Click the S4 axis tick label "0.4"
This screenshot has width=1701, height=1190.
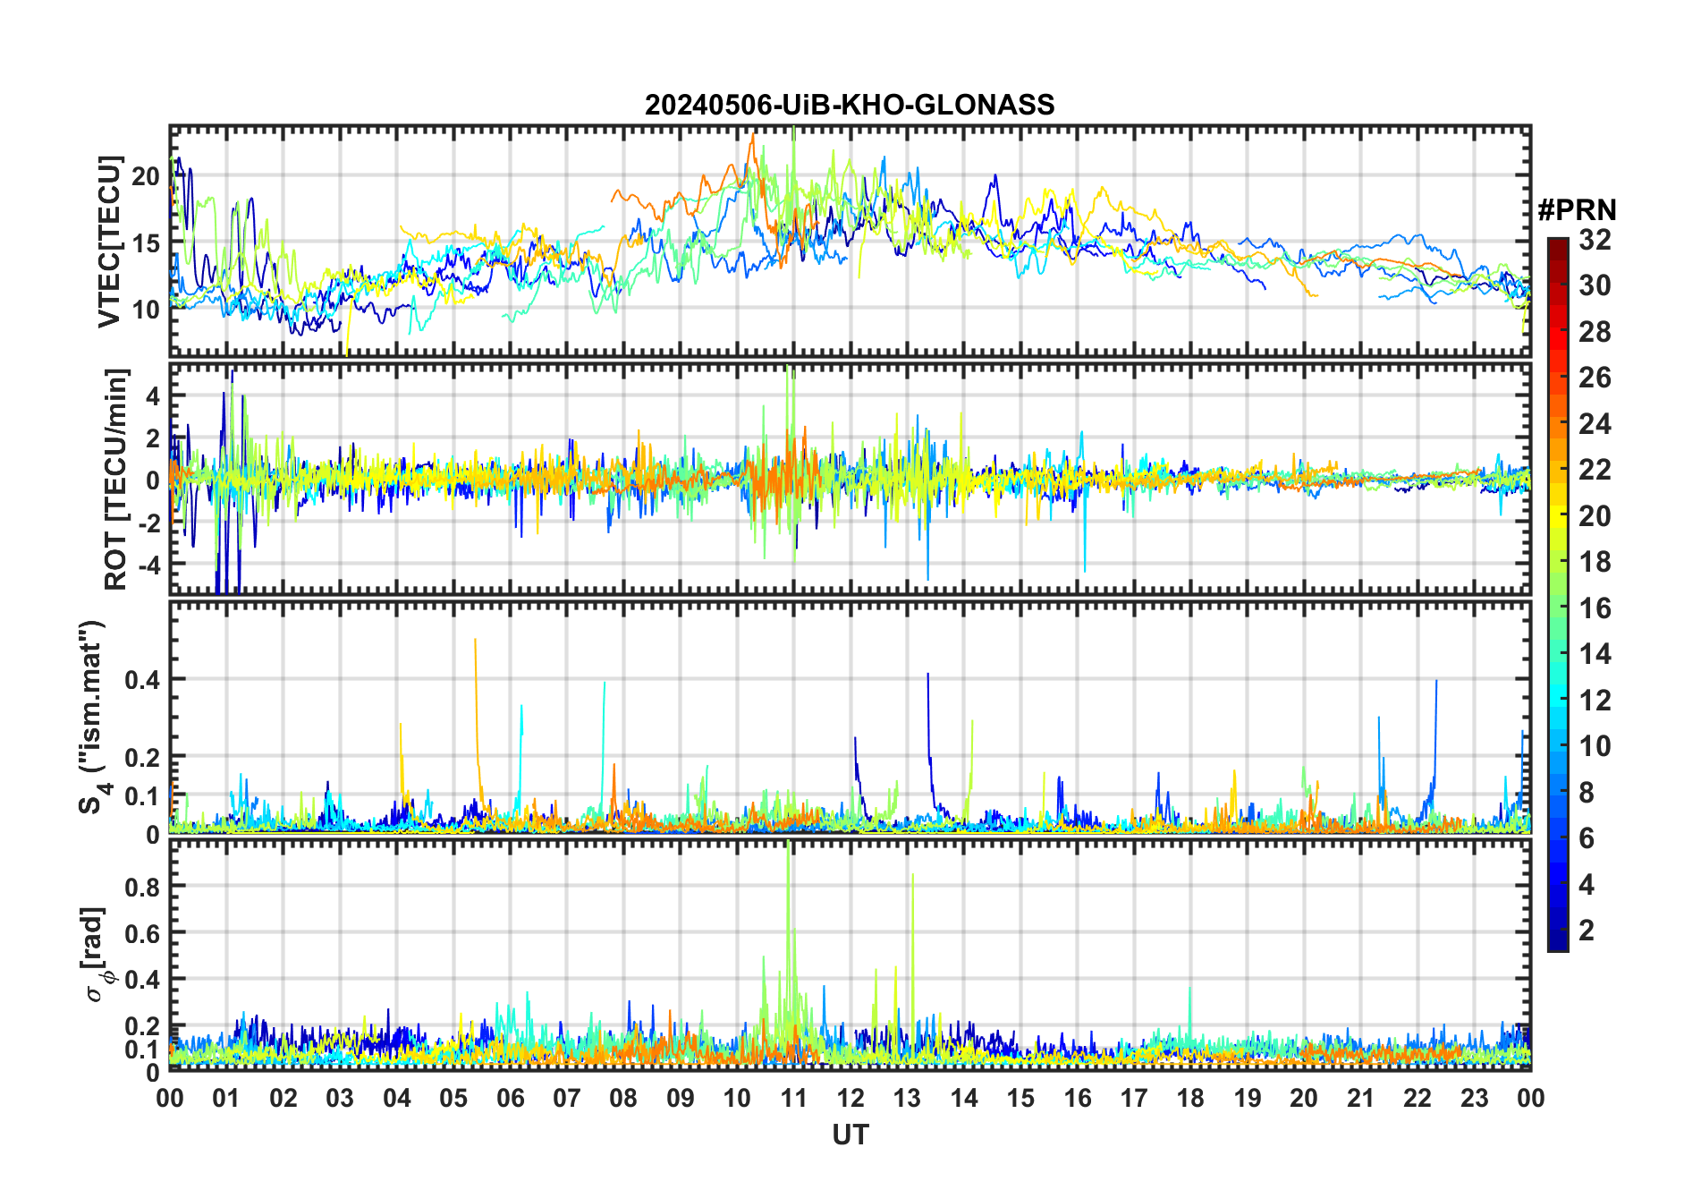pyautogui.click(x=143, y=680)
